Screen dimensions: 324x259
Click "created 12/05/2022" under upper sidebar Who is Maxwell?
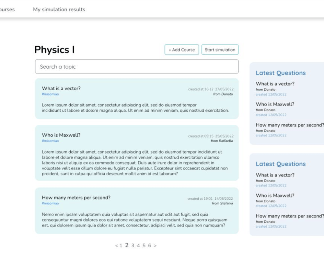click(x=271, y=115)
